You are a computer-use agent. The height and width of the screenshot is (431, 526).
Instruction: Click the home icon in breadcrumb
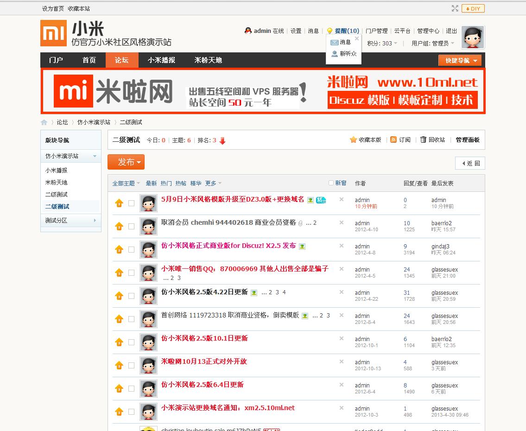pos(44,122)
